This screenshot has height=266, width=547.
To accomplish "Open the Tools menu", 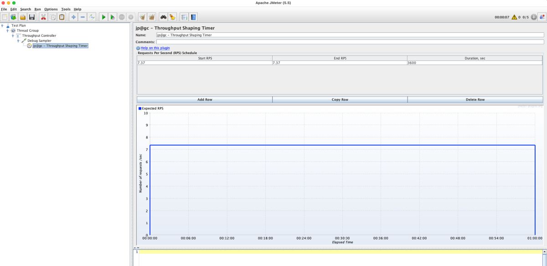I will [x=66, y=9].
